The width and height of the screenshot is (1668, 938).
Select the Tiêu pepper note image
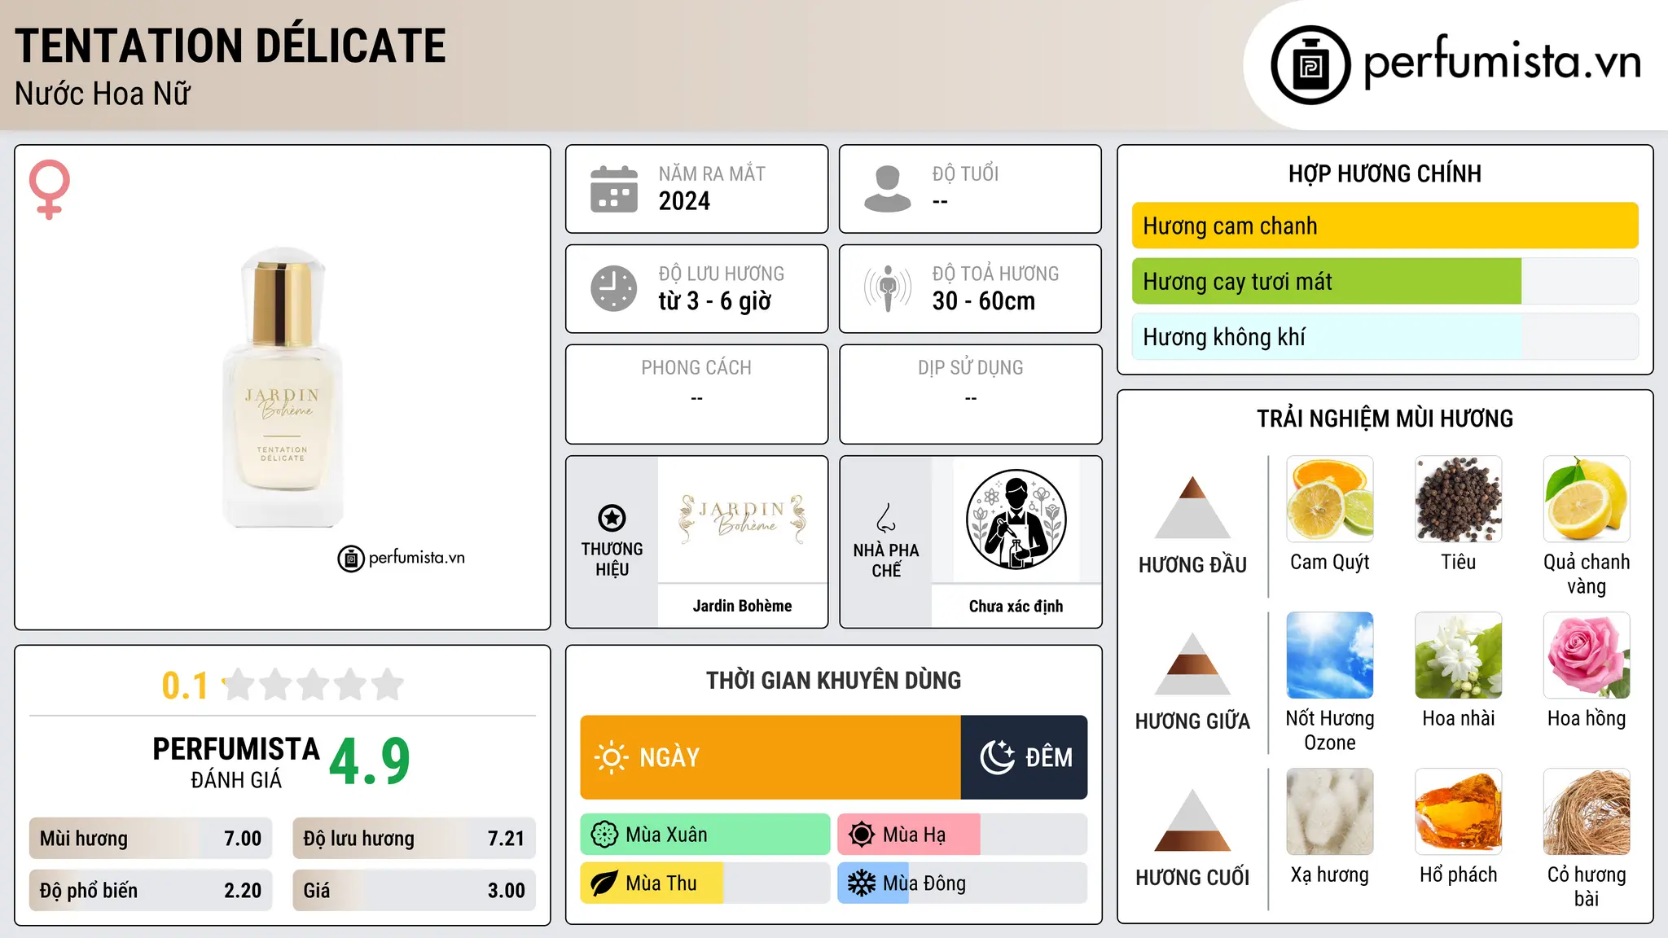[1459, 499]
